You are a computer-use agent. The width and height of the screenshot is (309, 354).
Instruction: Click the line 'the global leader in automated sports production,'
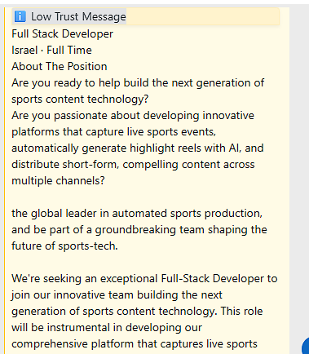click(137, 214)
